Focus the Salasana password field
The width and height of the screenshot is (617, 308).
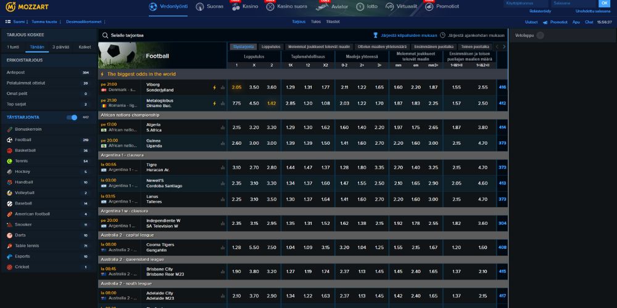tap(574, 3)
